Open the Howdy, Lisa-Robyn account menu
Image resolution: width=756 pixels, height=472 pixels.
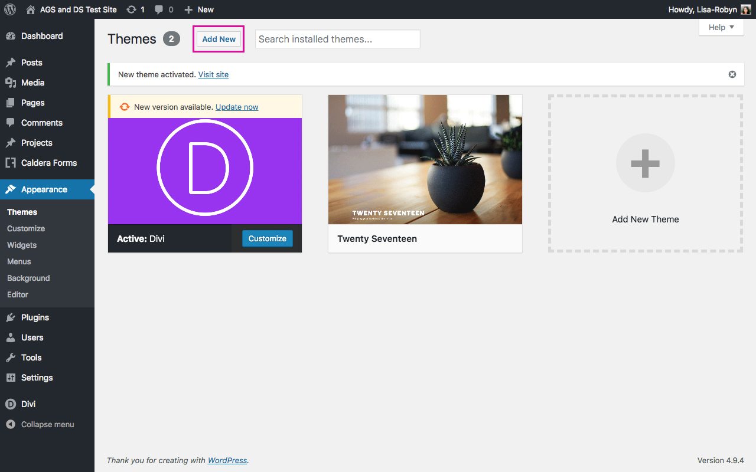pyautogui.click(x=709, y=9)
